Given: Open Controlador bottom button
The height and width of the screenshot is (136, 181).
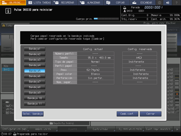Looking at the screenshot, I should (x=101, y=129).
